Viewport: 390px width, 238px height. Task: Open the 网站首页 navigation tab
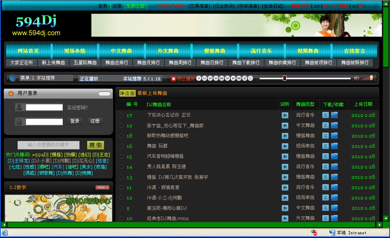coord(28,51)
